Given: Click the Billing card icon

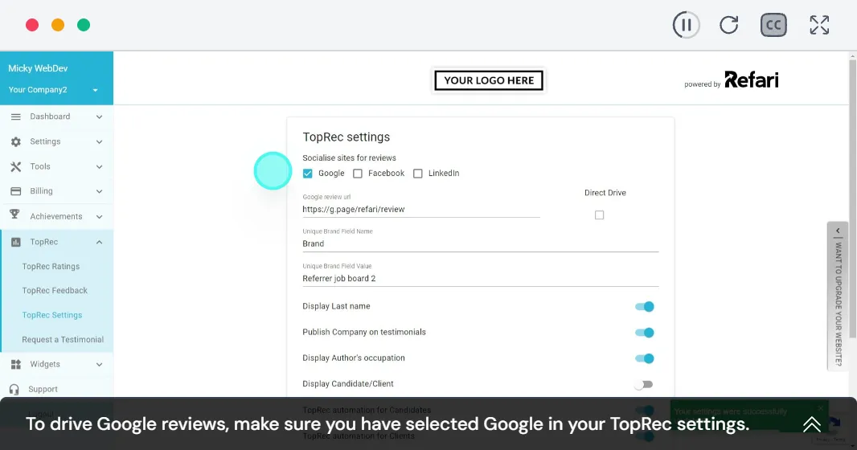Looking at the screenshot, I should point(16,191).
